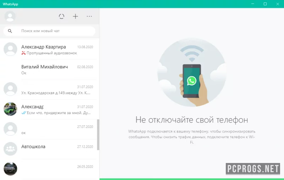284x180 pixels.
Task: Click Автошкола group avatar icon
Action: tap(10, 149)
